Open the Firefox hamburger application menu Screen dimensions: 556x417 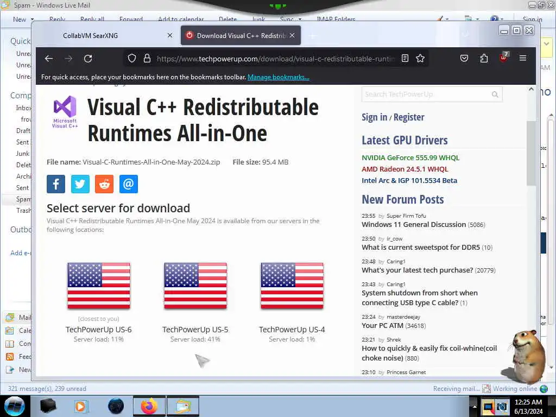coord(523,58)
